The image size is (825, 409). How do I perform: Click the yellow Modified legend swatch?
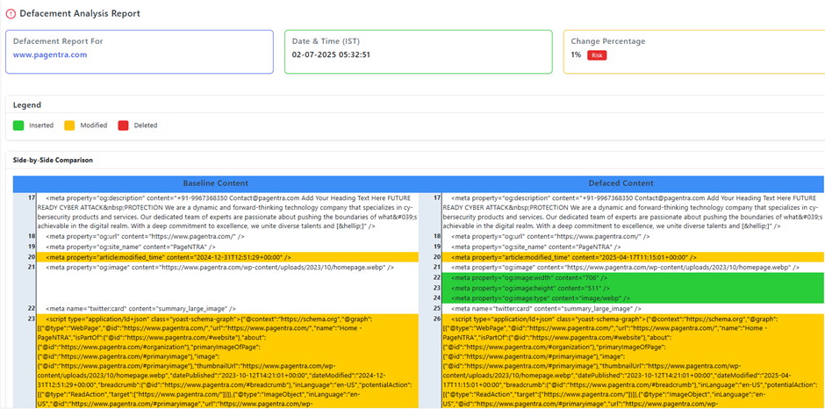point(69,126)
